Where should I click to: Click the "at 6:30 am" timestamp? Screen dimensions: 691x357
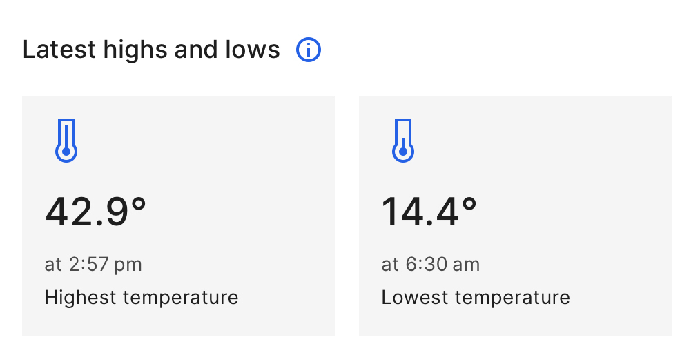point(430,264)
